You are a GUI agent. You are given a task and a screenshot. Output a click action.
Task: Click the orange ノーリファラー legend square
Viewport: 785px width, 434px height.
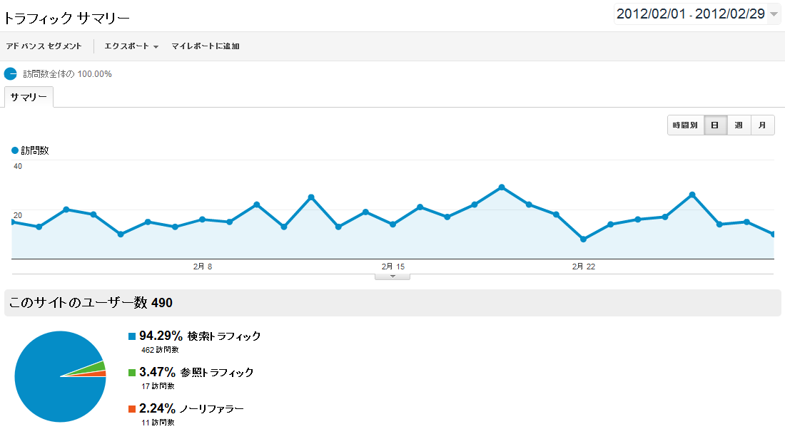[x=131, y=409]
